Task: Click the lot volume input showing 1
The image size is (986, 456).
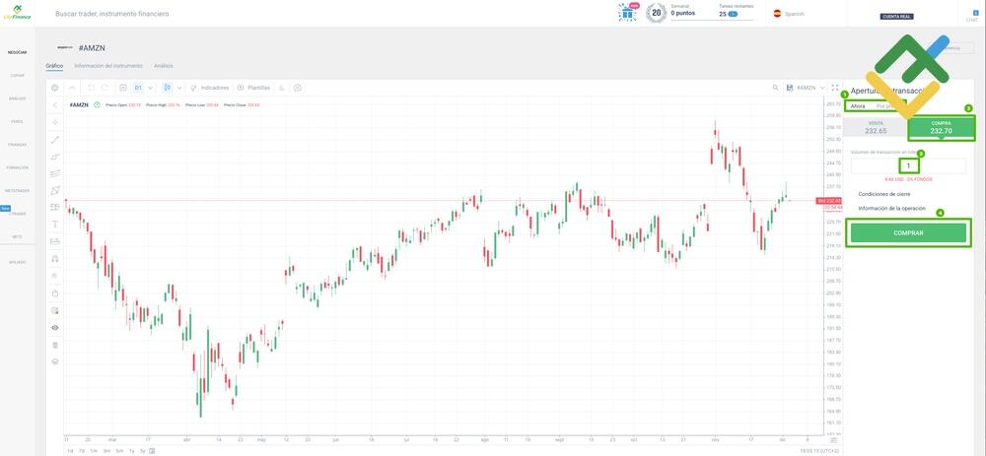Action: tap(909, 165)
